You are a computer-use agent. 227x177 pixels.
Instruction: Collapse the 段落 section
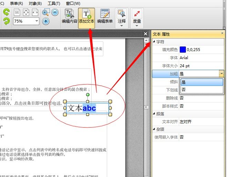(x=154, y=114)
